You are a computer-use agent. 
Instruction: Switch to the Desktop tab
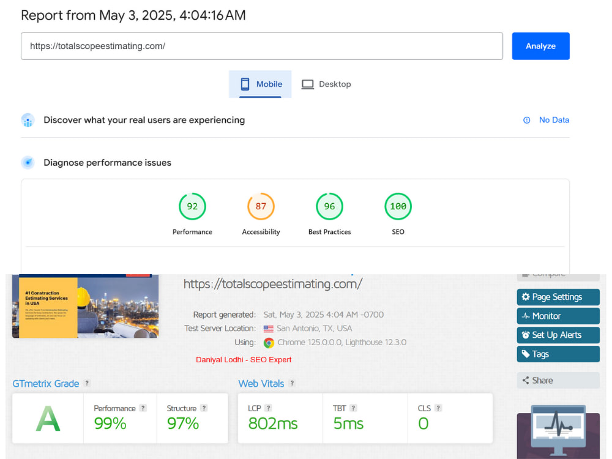[x=326, y=84]
